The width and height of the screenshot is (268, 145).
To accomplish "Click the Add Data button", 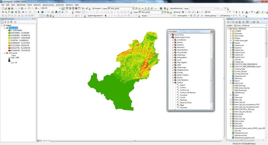I will pyautogui.click(x=36, y=8).
